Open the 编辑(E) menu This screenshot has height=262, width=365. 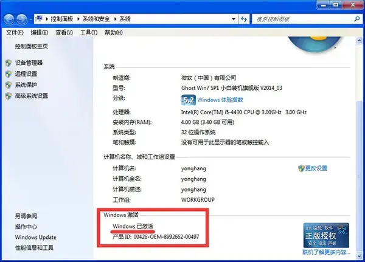pyautogui.click(x=40, y=33)
